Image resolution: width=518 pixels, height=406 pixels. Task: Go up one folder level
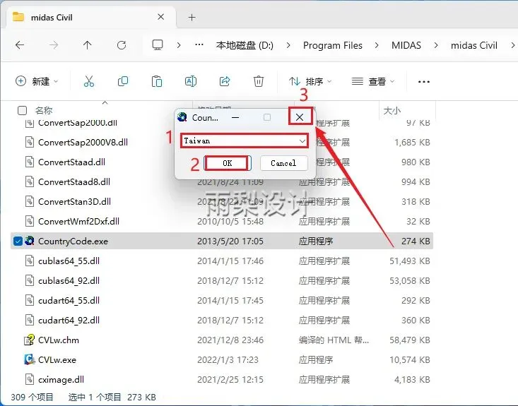click(x=87, y=45)
